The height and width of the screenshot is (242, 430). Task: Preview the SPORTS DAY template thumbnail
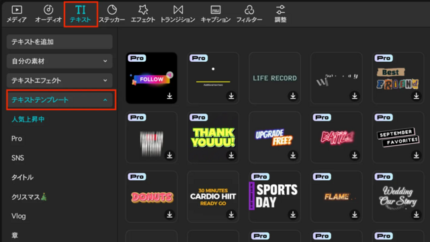(x=275, y=196)
